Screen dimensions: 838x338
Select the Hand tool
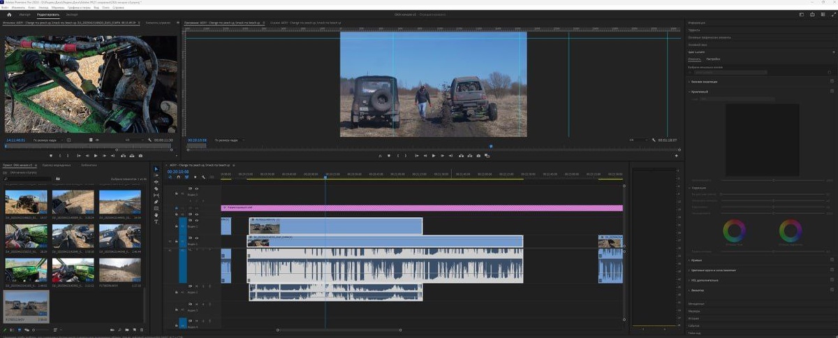click(156, 215)
